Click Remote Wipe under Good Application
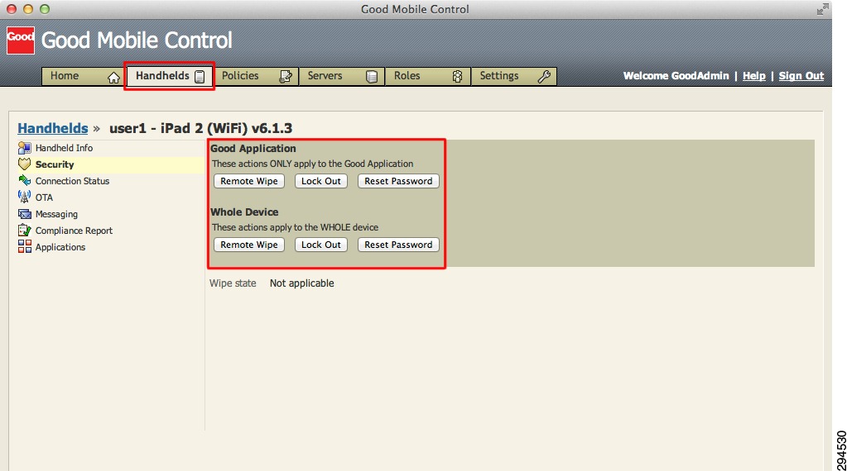The image size is (847, 471). click(249, 181)
